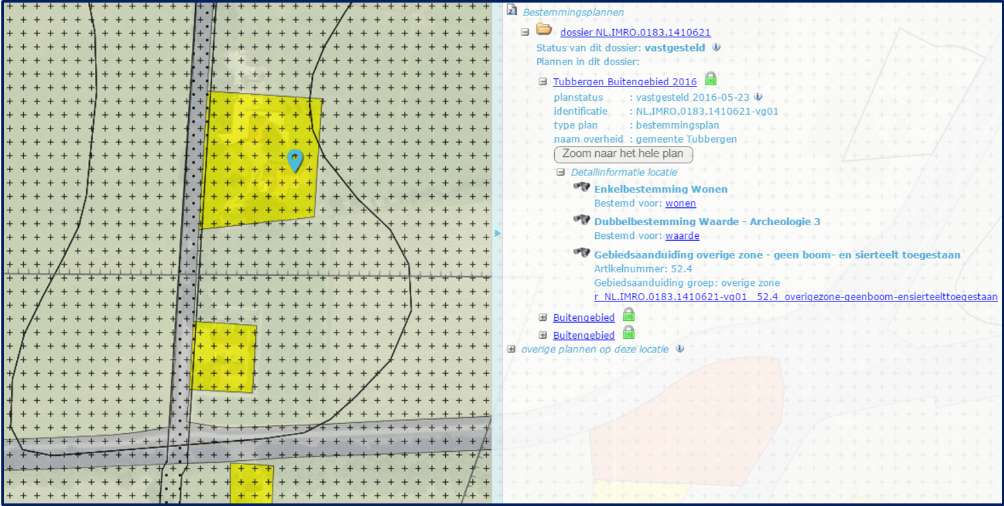Screen dimensions: 1004x506
Task: Click the Enkelbestemming Wonen heading
Action: 660,189
